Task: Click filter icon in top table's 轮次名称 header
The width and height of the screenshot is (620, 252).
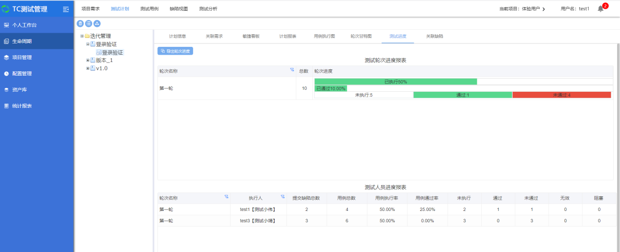Action: [x=292, y=70]
